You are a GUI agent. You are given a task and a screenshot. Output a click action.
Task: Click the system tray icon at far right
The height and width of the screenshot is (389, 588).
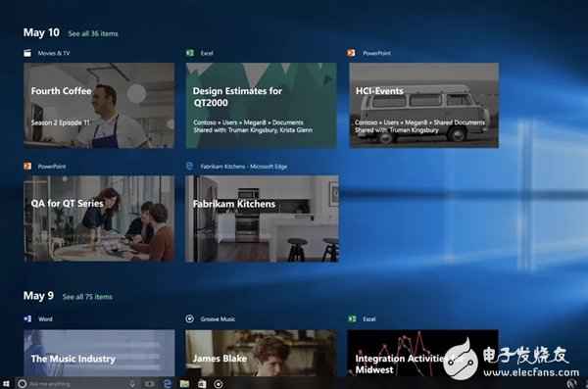(571, 383)
